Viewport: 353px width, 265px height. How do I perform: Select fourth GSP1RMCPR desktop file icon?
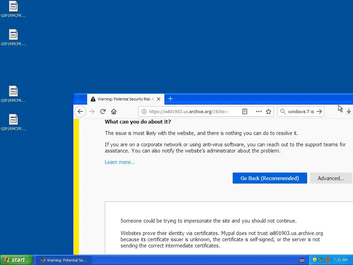(x=13, y=122)
